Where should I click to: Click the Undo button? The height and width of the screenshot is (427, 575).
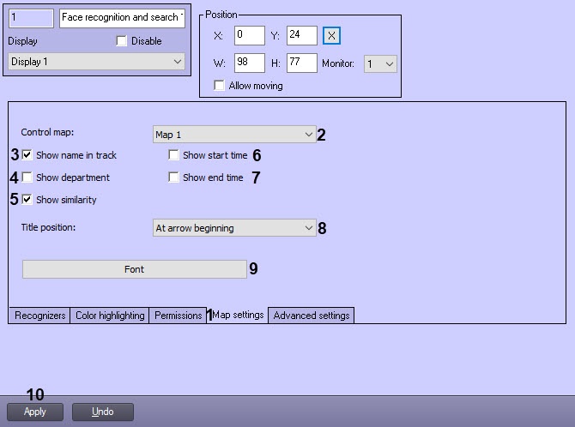[x=103, y=412]
